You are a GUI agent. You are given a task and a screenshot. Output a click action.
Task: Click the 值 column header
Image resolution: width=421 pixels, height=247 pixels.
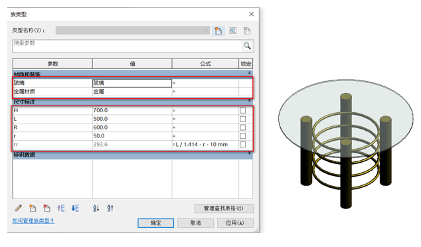click(132, 64)
